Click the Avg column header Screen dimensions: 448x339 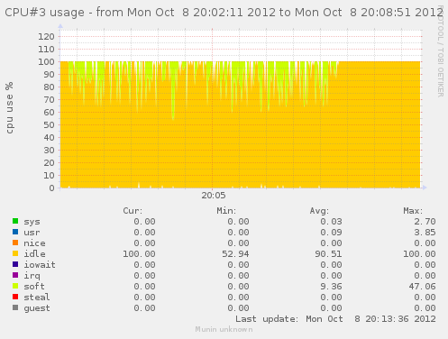tap(319, 211)
